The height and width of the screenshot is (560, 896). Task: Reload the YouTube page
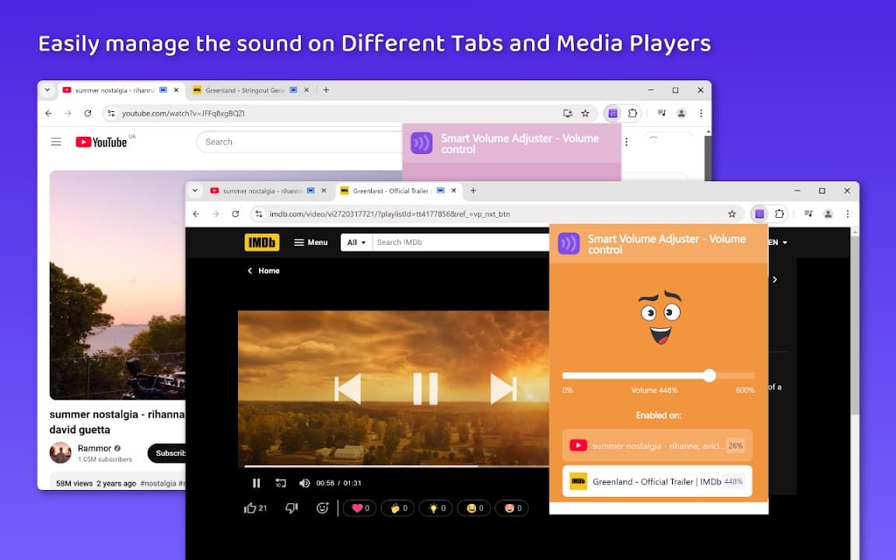[87, 113]
